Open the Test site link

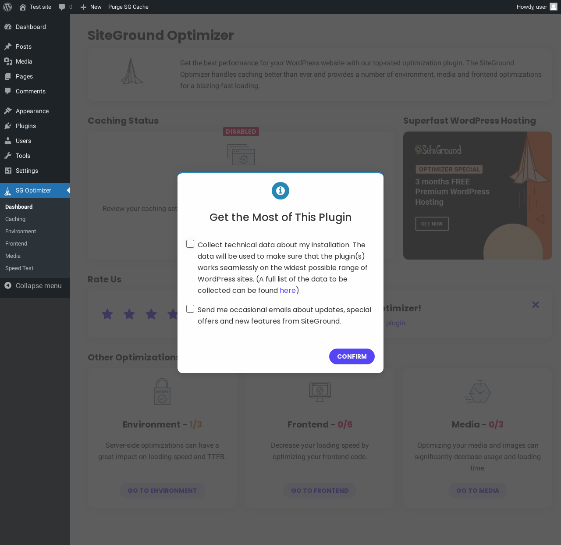(36, 7)
